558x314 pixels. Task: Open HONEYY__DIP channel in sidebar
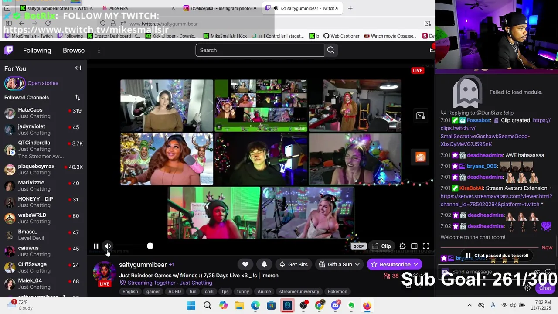[44, 202]
